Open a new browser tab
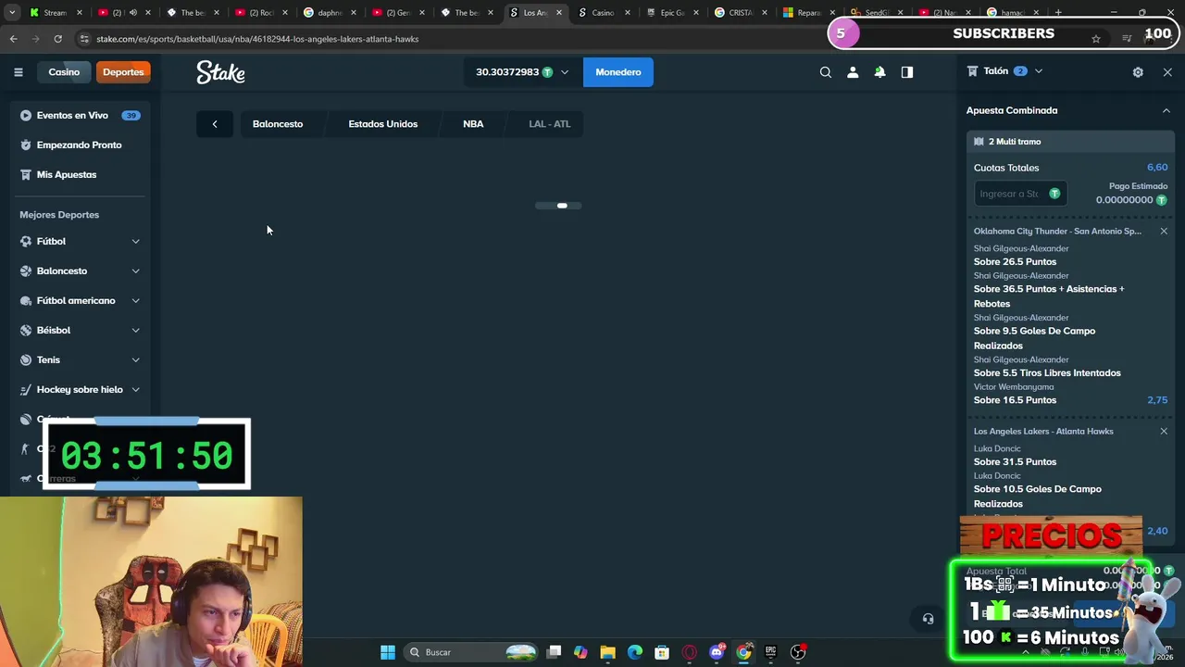The width and height of the screenshot is (1185, 667). 1058,13
